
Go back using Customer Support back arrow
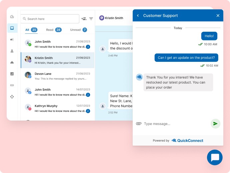pyautogui.click(x=138, y=15)
